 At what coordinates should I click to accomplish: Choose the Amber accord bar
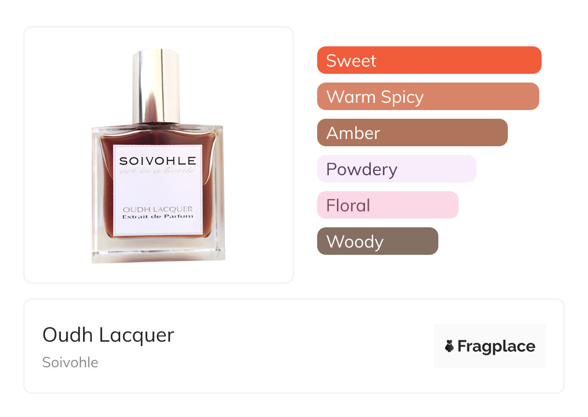(x=412, y=133)
